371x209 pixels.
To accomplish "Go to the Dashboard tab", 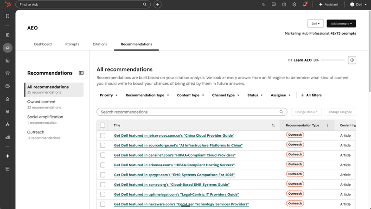I will click(43, 44).
